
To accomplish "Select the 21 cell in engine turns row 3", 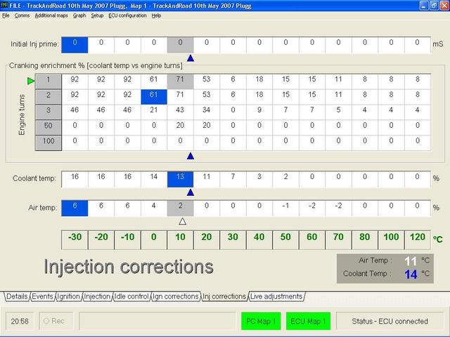I will [x=154, y=112].
